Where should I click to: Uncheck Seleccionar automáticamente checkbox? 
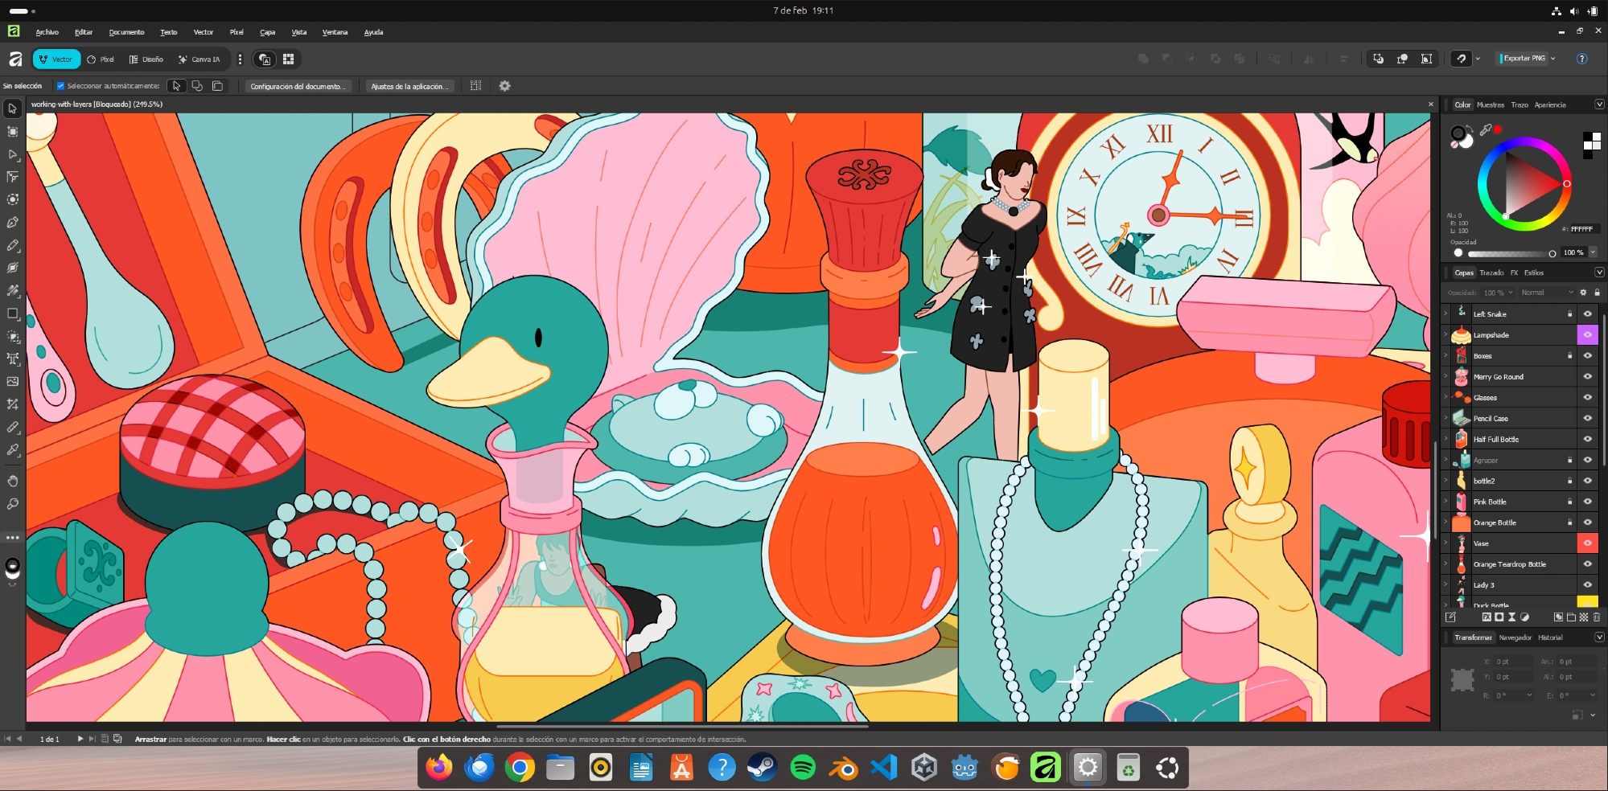pyautogui.click(x=60, y=86)
